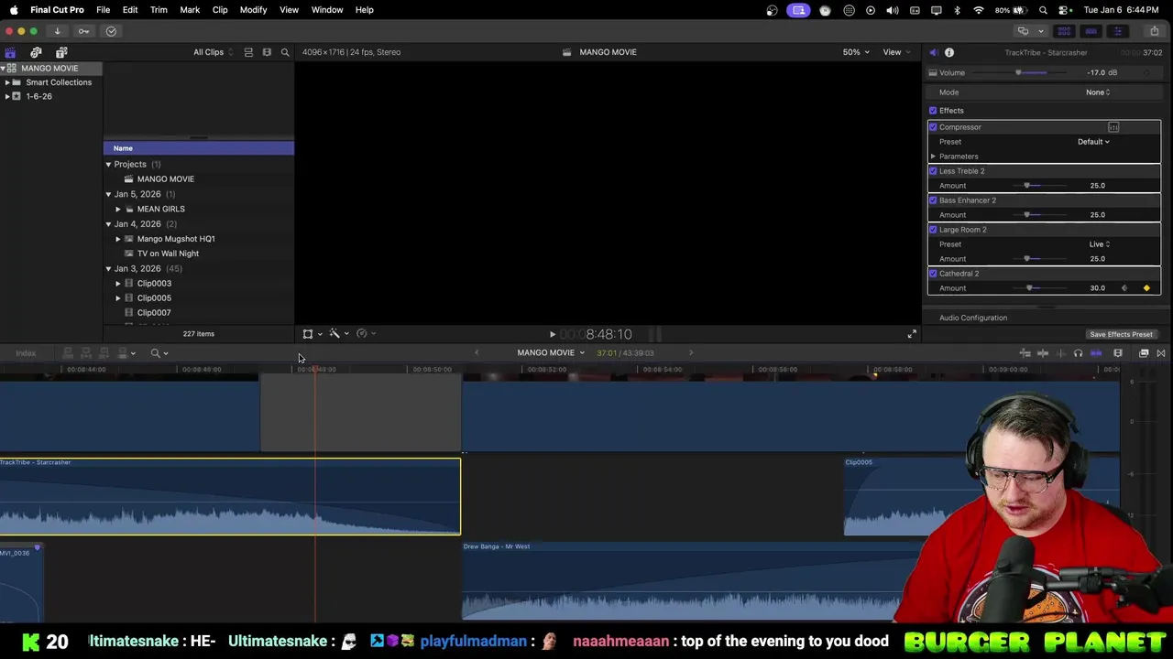Image resolution: width=1173 pixels, height=659 pixels.
Task: Open the viewer 50% zoom dropdown
Action: tap(857, 52)
